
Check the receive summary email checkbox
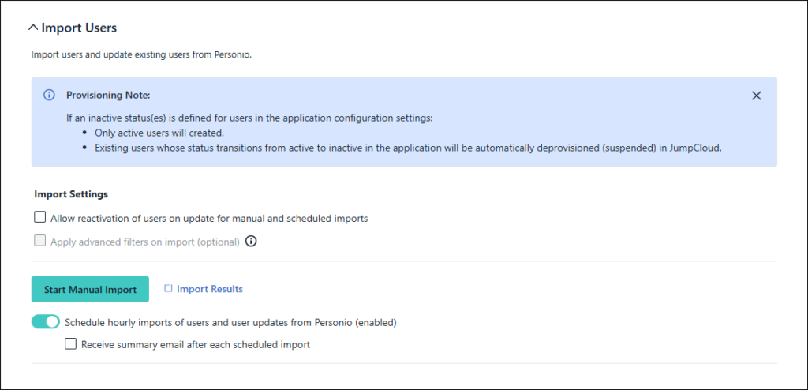tap(71, 344)
